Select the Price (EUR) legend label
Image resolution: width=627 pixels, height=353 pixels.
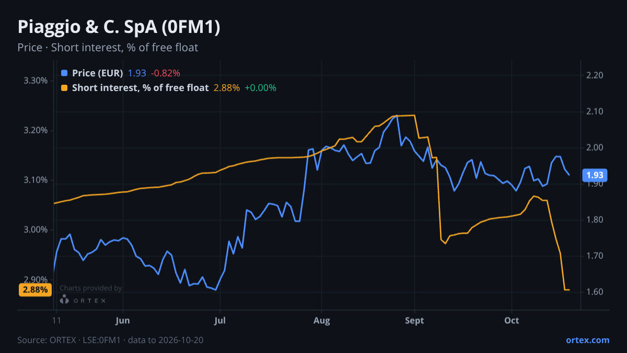(97, 73)
